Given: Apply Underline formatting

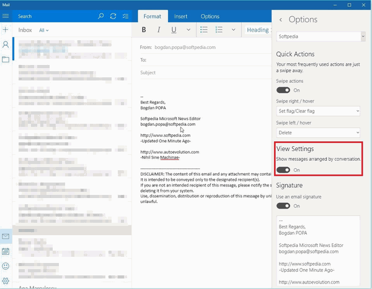Looking at the screenshot, I should 174,30.
